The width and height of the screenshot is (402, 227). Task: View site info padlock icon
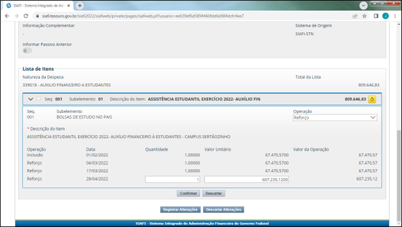[x=38, y=16]
